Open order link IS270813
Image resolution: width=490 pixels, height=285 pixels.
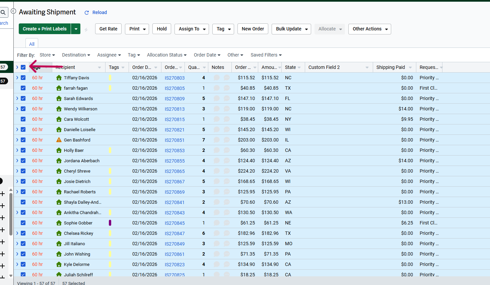[x=174, y=109]
